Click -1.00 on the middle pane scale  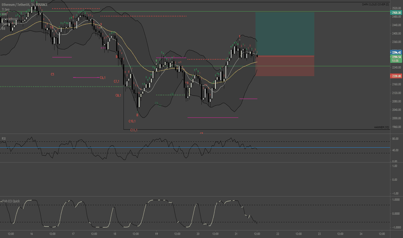(x=395, y=193)
